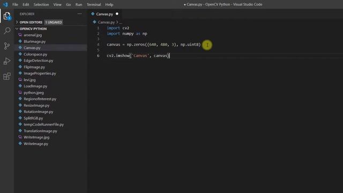Open TranslationImage.py from the file tree

[41, 131]
